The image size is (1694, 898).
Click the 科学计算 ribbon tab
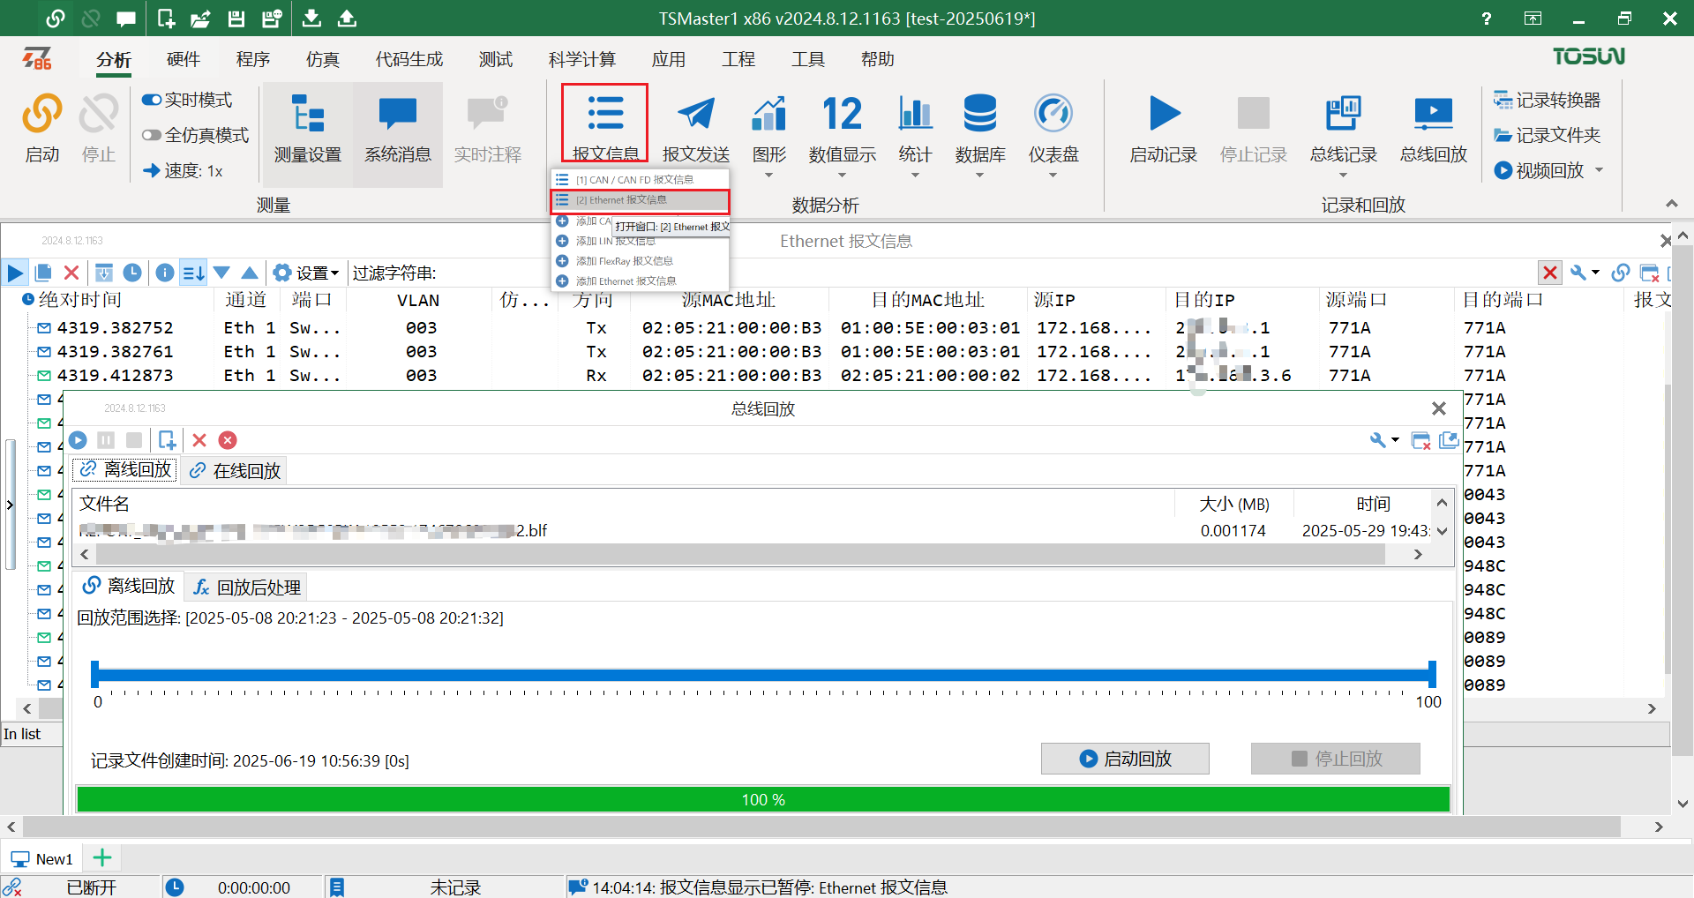pyautogui.click(x=582, y=59)
